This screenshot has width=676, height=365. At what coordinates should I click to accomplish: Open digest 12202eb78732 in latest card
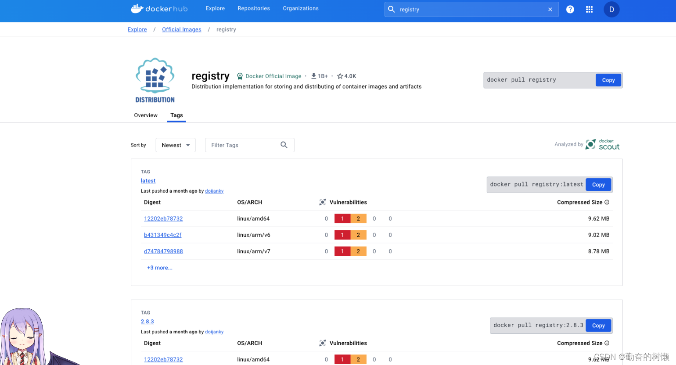(x=163, y=218)
